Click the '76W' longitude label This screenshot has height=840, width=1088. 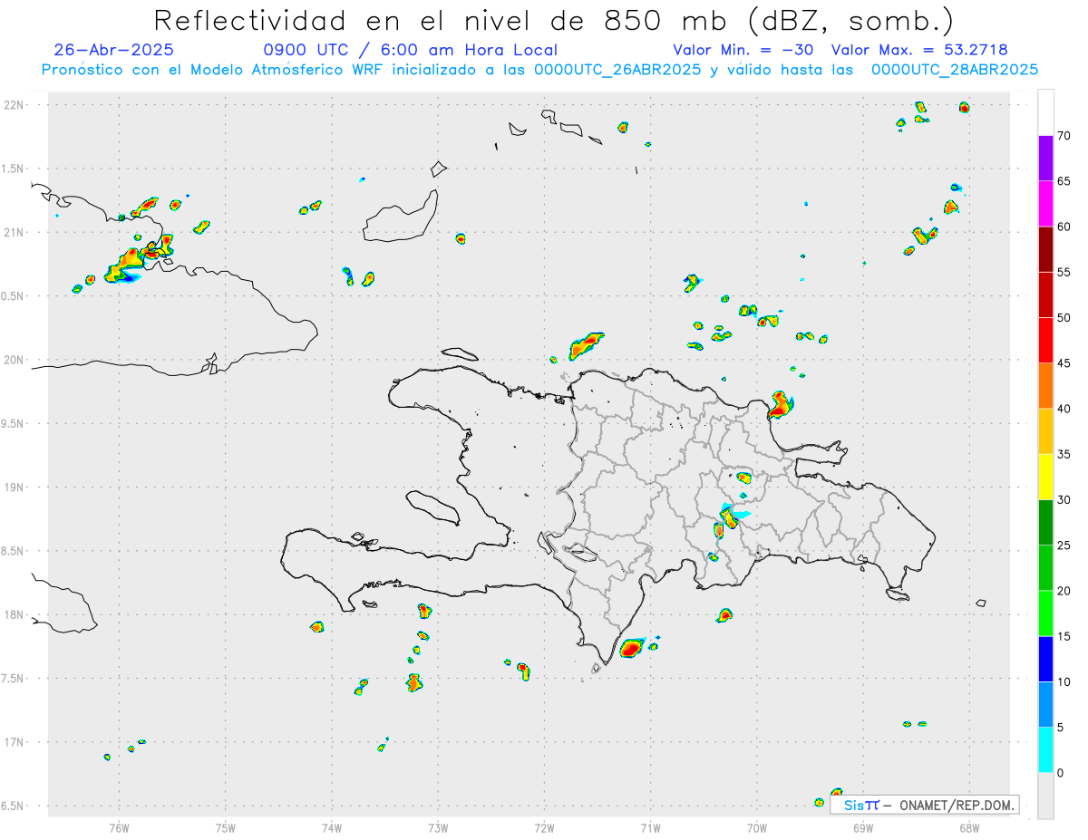coord(119,827)
